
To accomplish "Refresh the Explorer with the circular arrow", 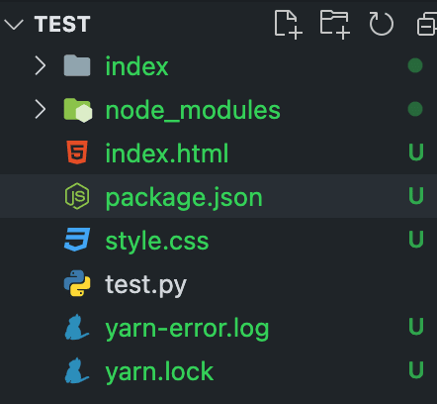I will [x=382, y=24].
